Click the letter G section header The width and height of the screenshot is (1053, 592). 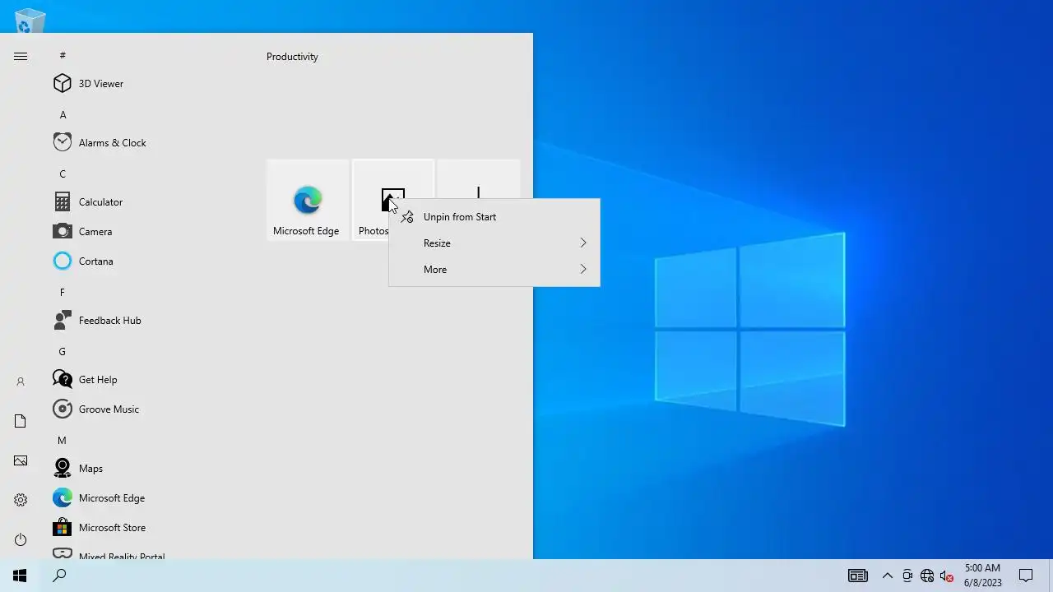tap(63, 352)
